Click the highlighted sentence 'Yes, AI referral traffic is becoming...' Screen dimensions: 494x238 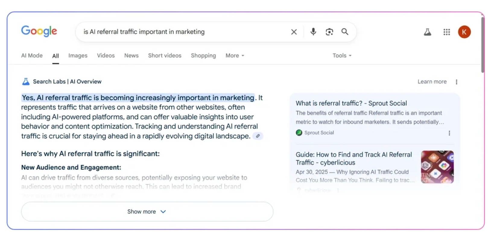(138, 98)
